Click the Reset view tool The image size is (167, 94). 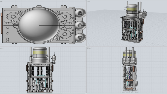(x=137, y=92)
